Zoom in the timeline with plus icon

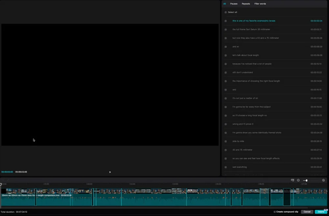[x=323, y=180]
